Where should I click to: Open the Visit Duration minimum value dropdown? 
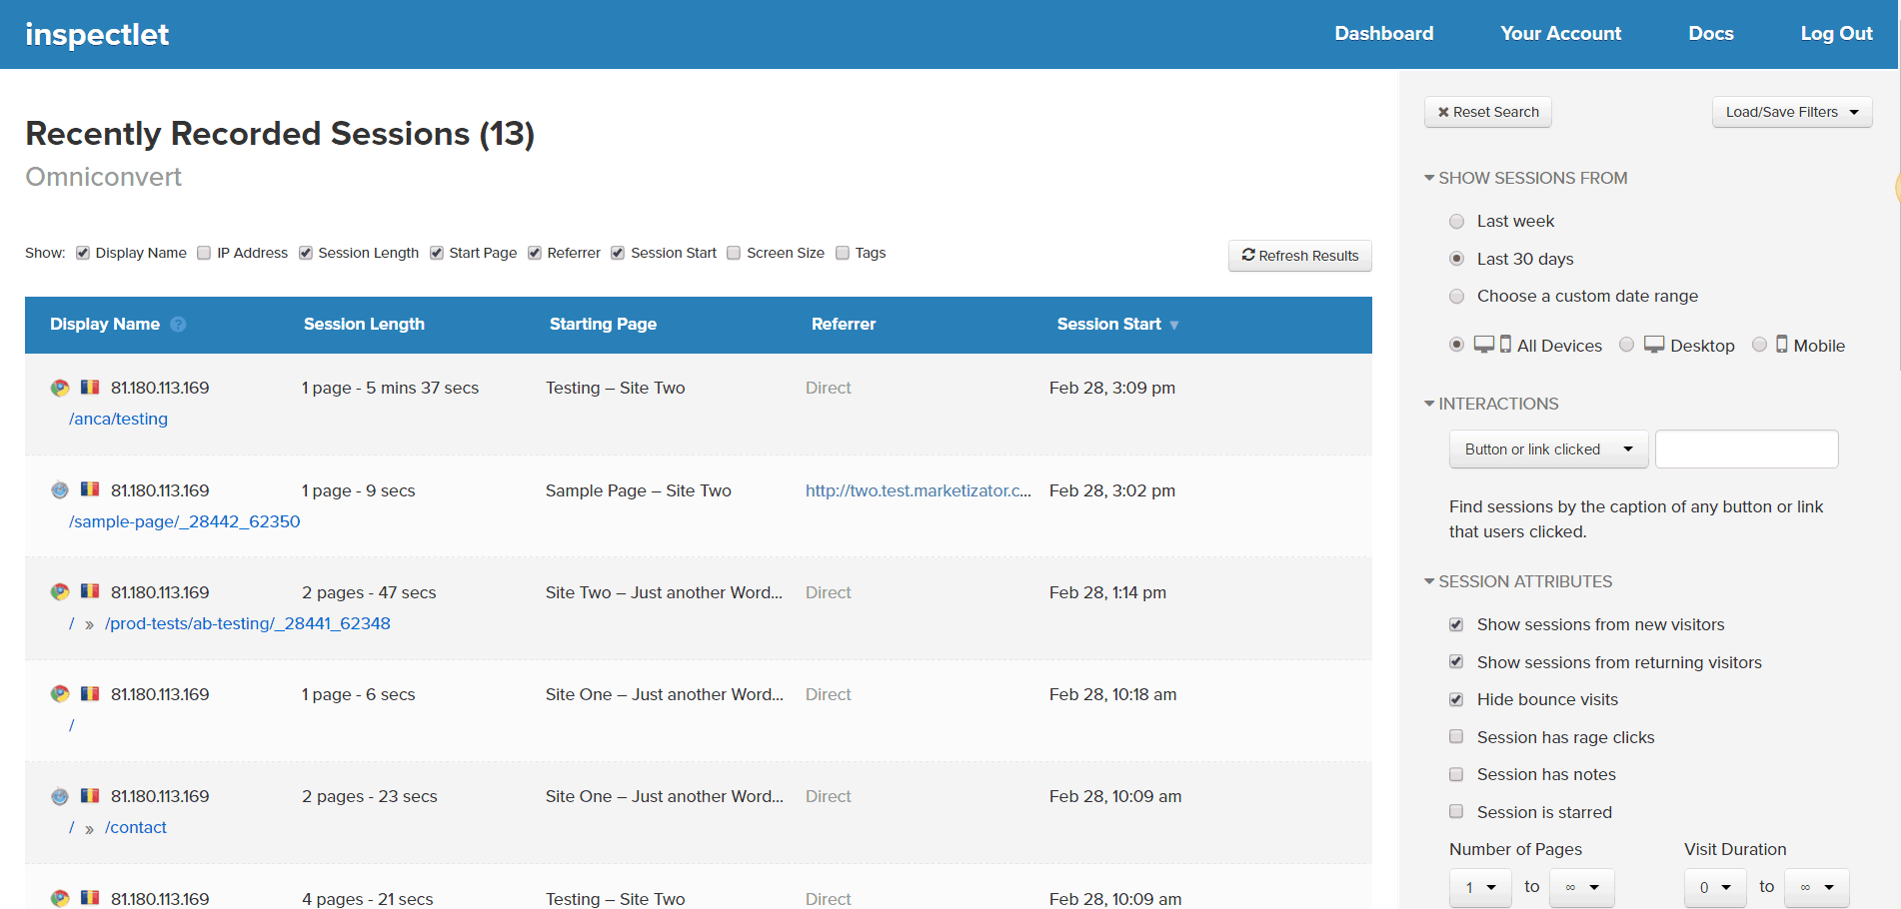(1715, 887)
